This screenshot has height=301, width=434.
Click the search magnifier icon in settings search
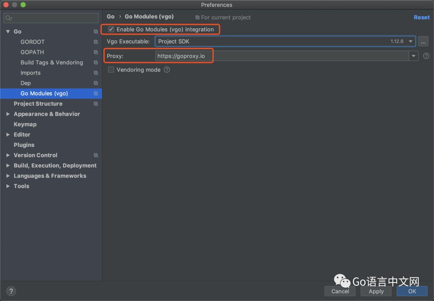point(8,18)
